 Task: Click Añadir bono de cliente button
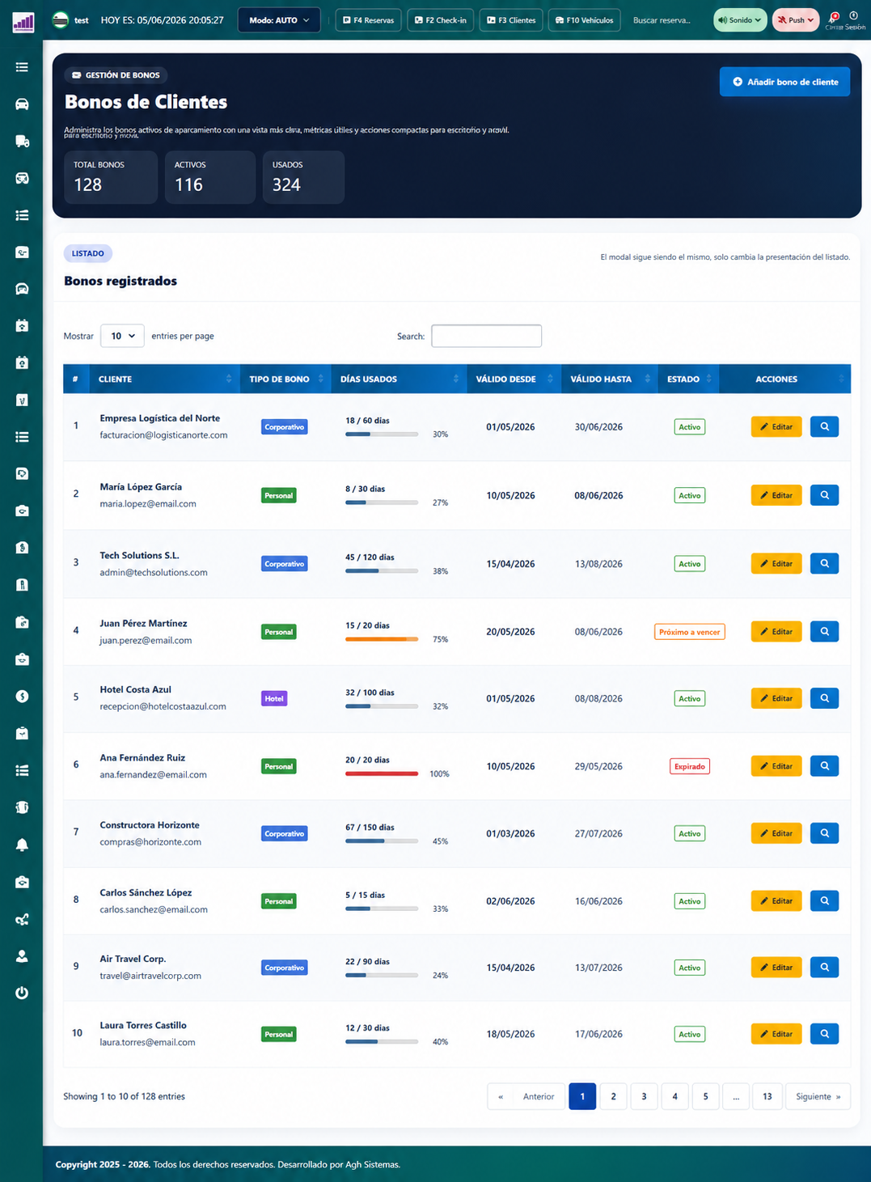coord(784,82)
